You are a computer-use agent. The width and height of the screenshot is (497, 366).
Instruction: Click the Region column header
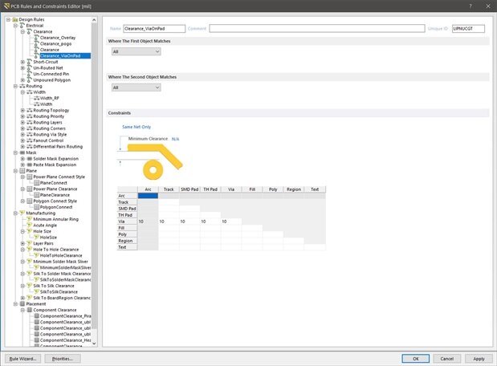click(294, 189)
